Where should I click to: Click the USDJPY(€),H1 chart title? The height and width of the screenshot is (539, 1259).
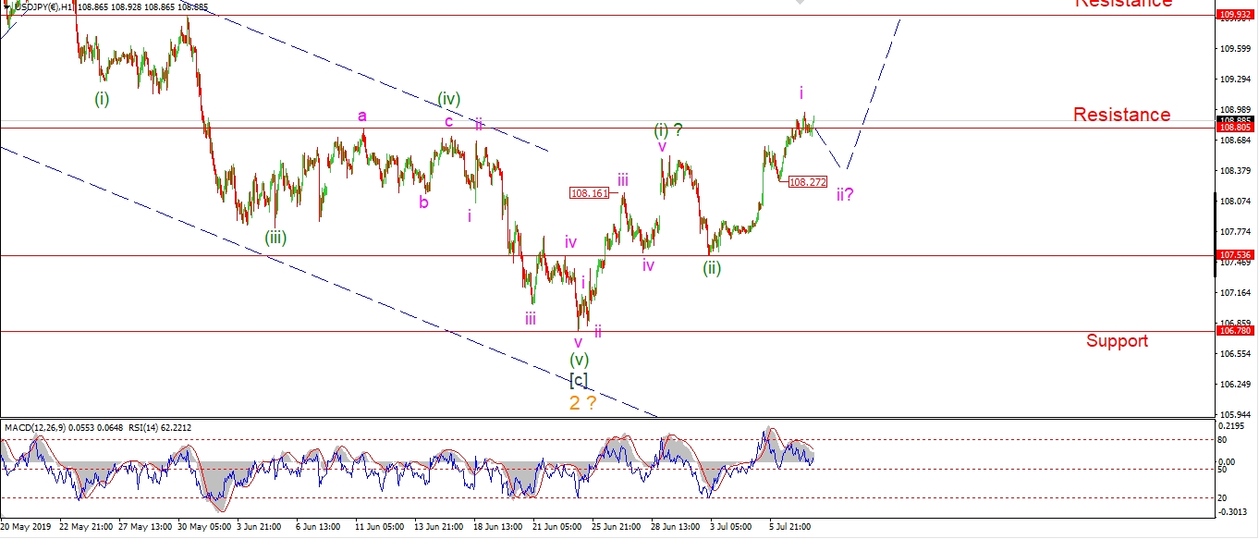43,7
